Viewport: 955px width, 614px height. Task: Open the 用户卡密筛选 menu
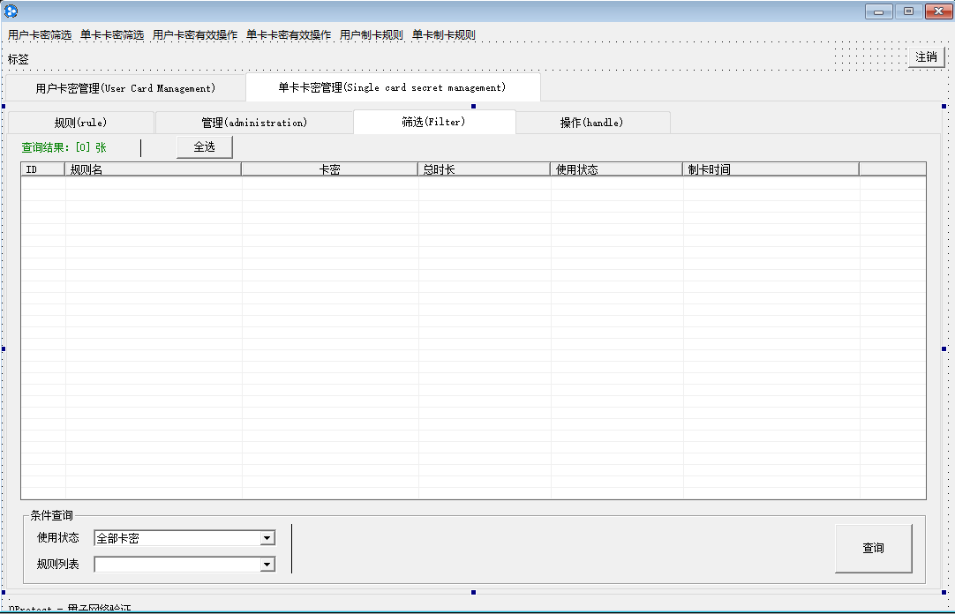pyautogui.click(x=40, y=35)
